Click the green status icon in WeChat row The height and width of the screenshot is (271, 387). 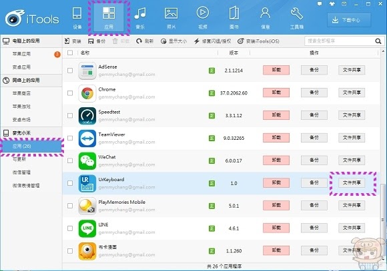pos(212,161)
